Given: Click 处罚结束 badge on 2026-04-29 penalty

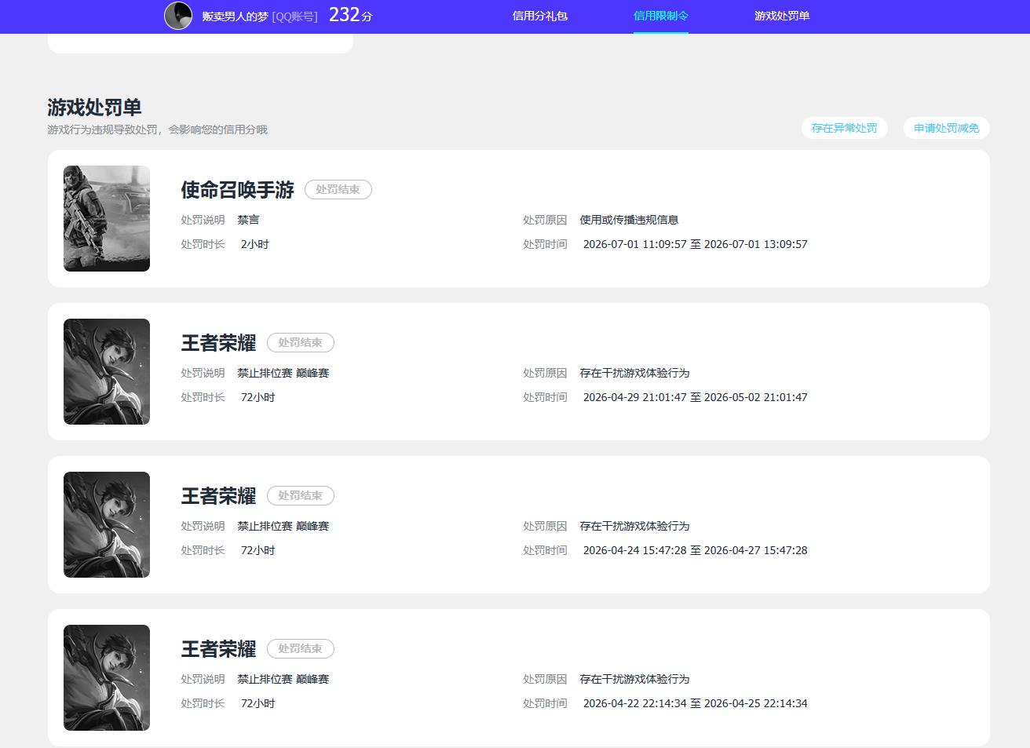Looking at the screenshot, I should [x=301, y=342].
